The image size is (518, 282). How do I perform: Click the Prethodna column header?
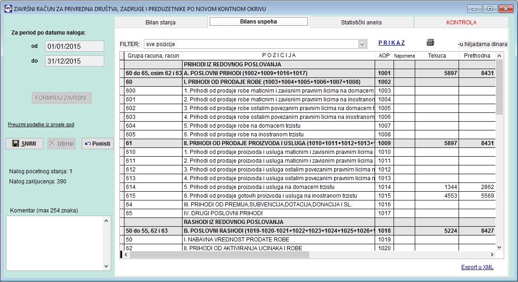pyautogui.click(x=477, y=56)
